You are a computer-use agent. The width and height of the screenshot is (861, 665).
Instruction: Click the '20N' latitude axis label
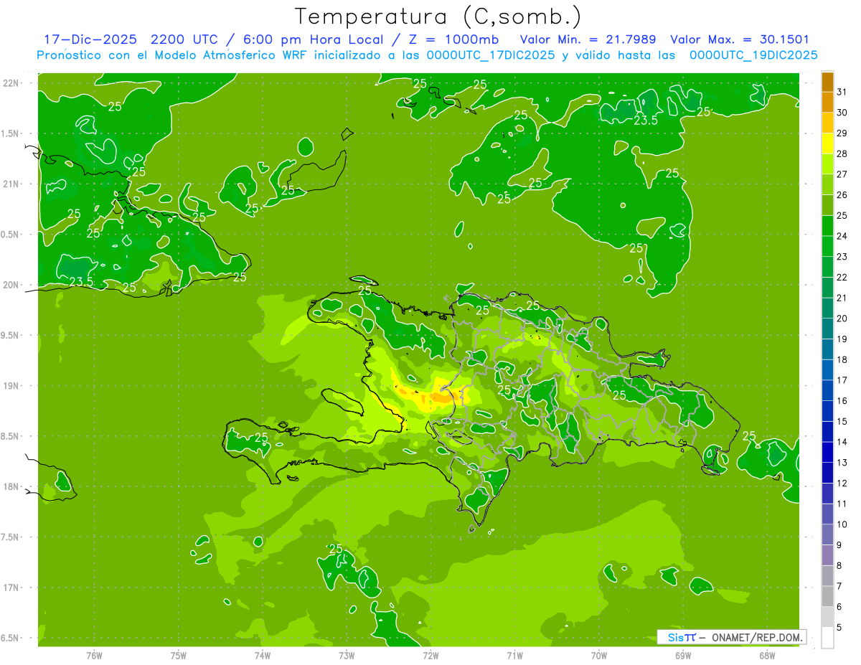click(x=12, y=285)
